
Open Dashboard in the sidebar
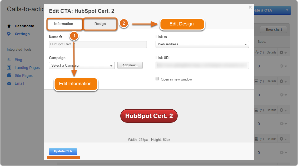24,26
